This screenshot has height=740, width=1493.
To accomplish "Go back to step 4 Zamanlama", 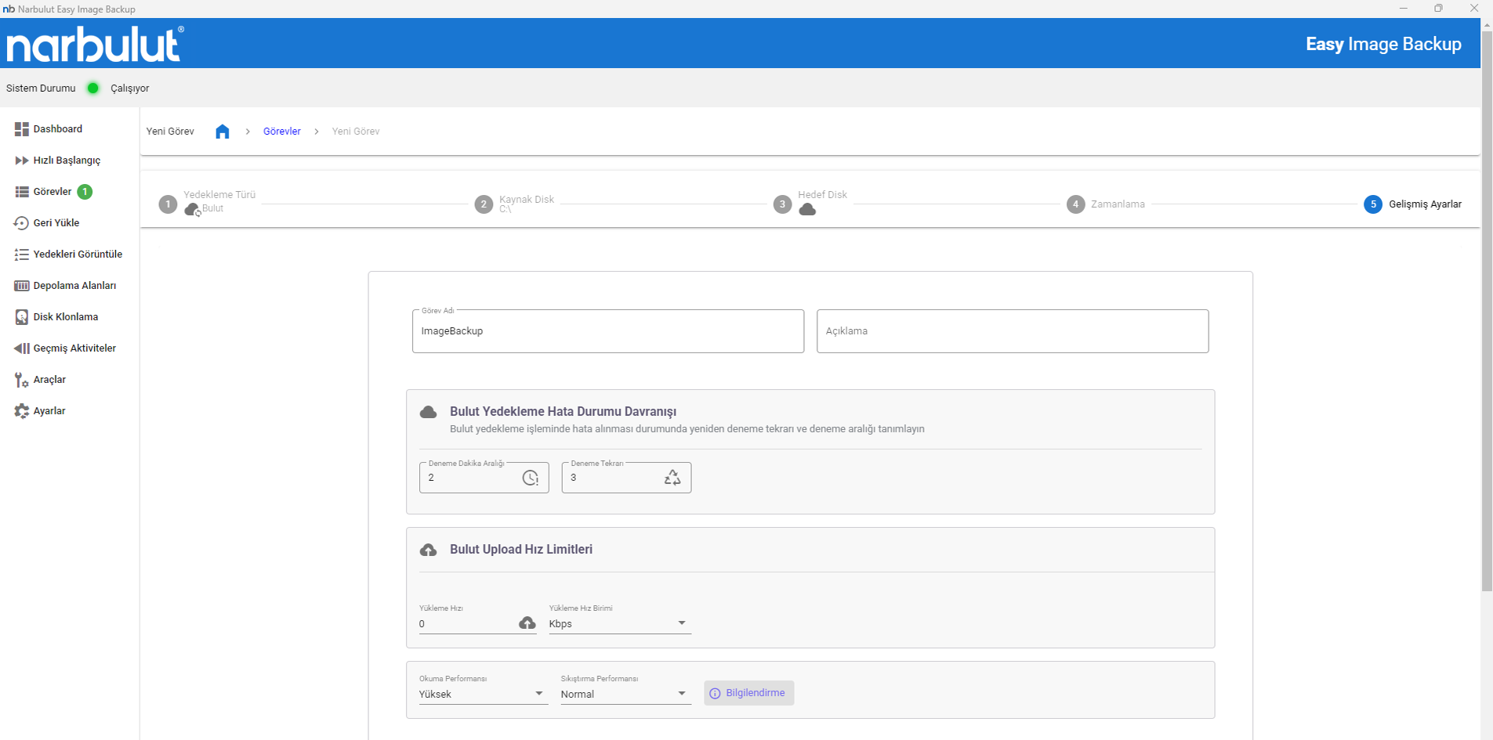I will click(x=1076, y=204).
